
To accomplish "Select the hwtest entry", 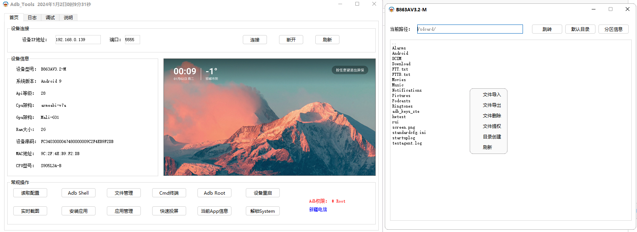I will pyautogui.click(x=399, y=117).
